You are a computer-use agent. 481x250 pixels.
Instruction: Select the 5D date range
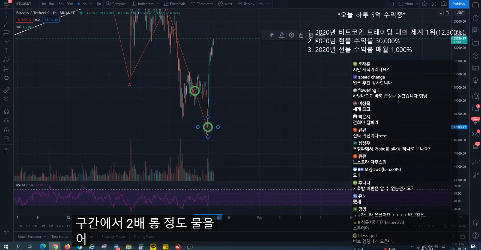point(28,226)
